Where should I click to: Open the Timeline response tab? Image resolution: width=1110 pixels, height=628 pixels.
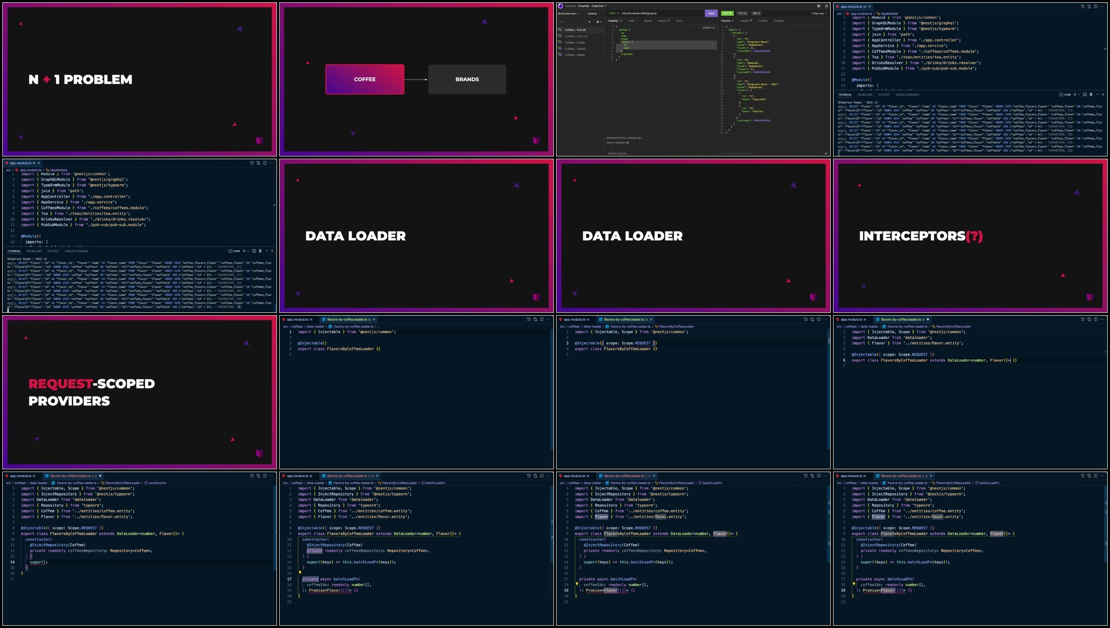(779, 21)
